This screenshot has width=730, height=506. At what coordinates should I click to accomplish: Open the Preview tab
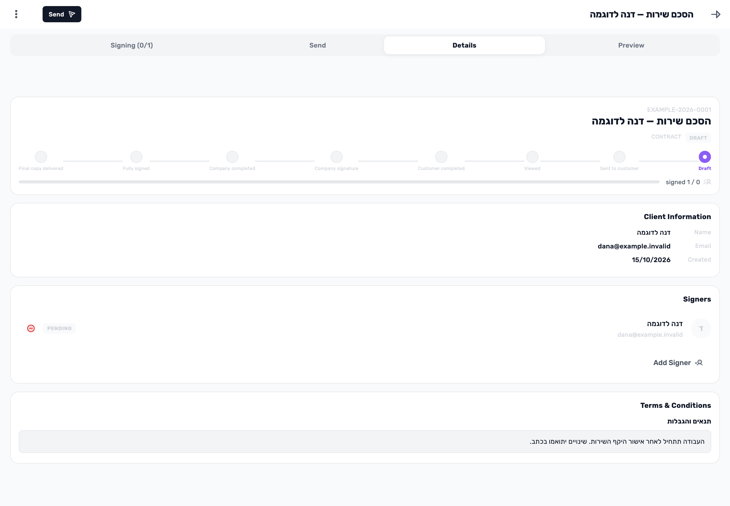click(631, 45)
